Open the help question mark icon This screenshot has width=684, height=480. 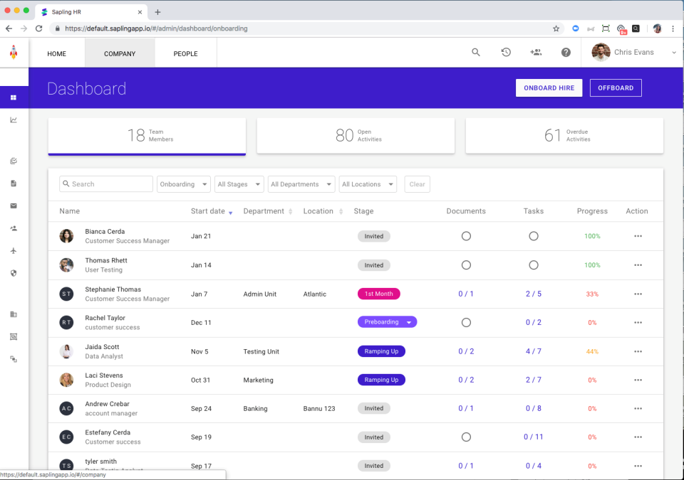click(565, 52)
